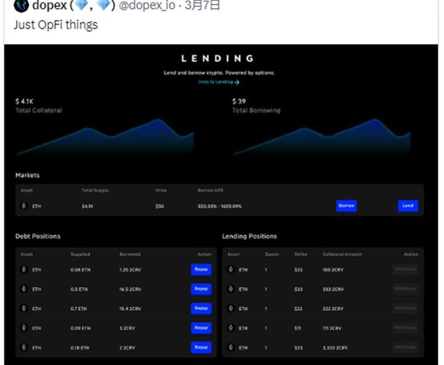Click the Borrowed column header
This screenshot has width=444, height=365.
tap(130, 254)
